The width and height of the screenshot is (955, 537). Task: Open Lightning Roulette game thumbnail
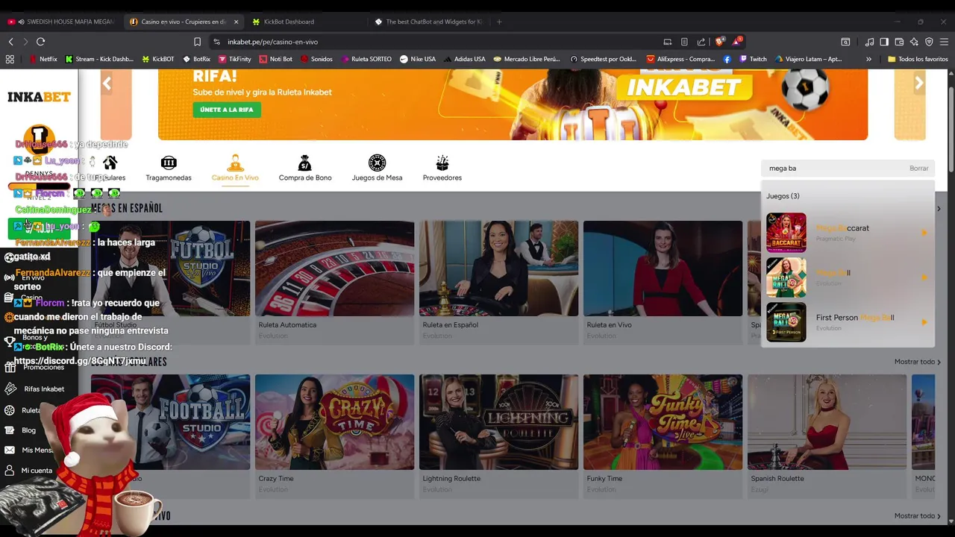point(498,422)
